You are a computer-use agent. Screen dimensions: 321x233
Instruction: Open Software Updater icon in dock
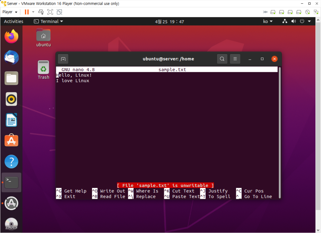pos(11,203)
